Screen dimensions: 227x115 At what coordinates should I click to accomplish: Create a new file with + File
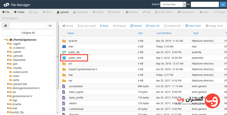[6, 12]
